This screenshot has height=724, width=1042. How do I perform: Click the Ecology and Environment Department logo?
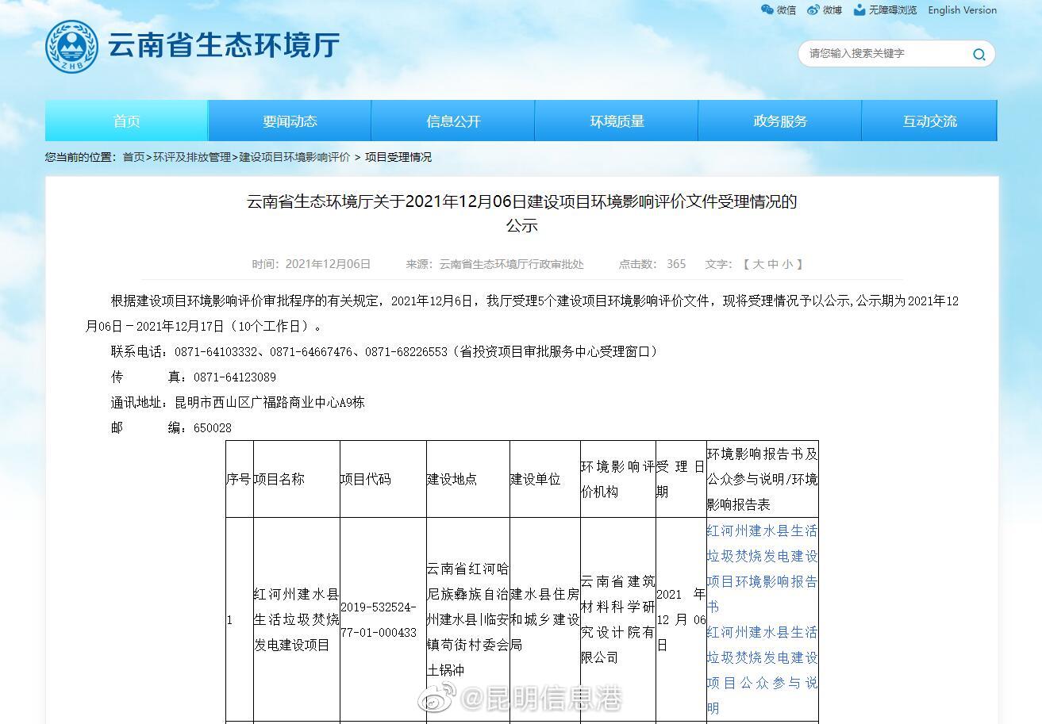tap(72, 46)
